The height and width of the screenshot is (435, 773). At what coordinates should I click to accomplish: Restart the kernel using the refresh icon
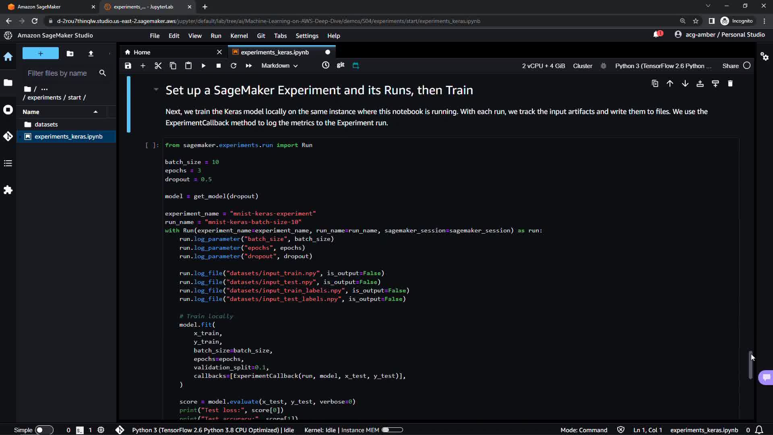pyautogui.click(x=234, y=66)
